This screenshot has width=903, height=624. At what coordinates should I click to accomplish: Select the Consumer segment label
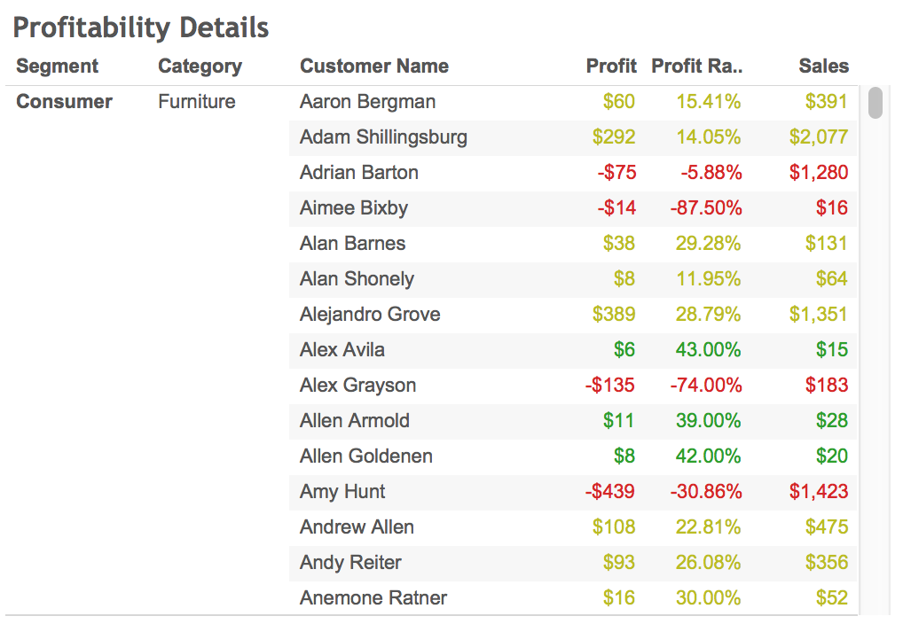pos(65,101)
